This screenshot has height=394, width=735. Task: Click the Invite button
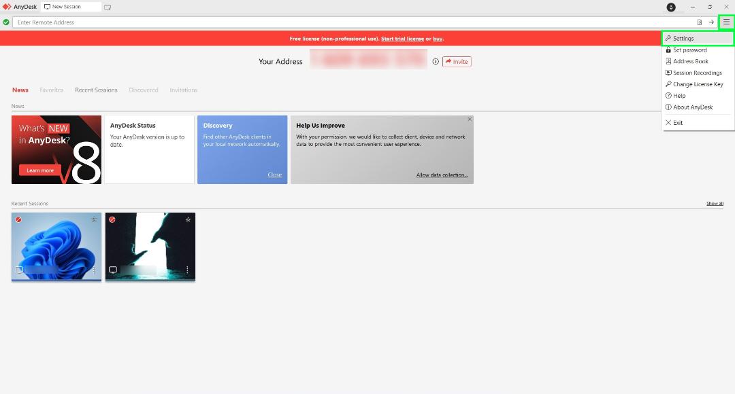click(x=457, y=62)
